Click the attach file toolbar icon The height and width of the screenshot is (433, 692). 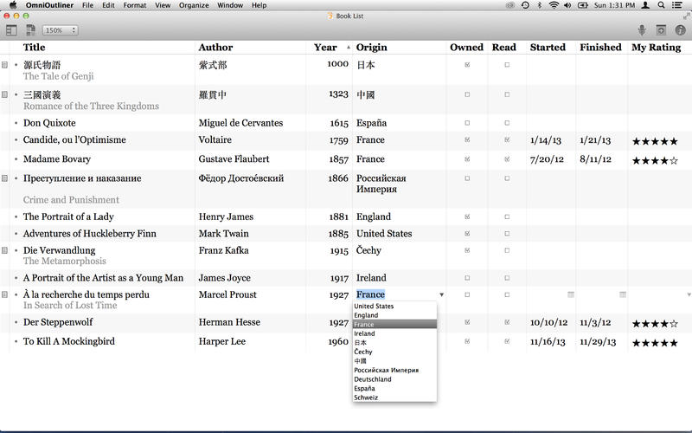tap(662, 30)
